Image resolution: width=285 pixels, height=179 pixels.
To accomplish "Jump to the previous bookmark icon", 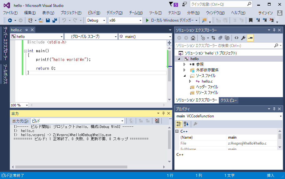I will coord(258,20).
